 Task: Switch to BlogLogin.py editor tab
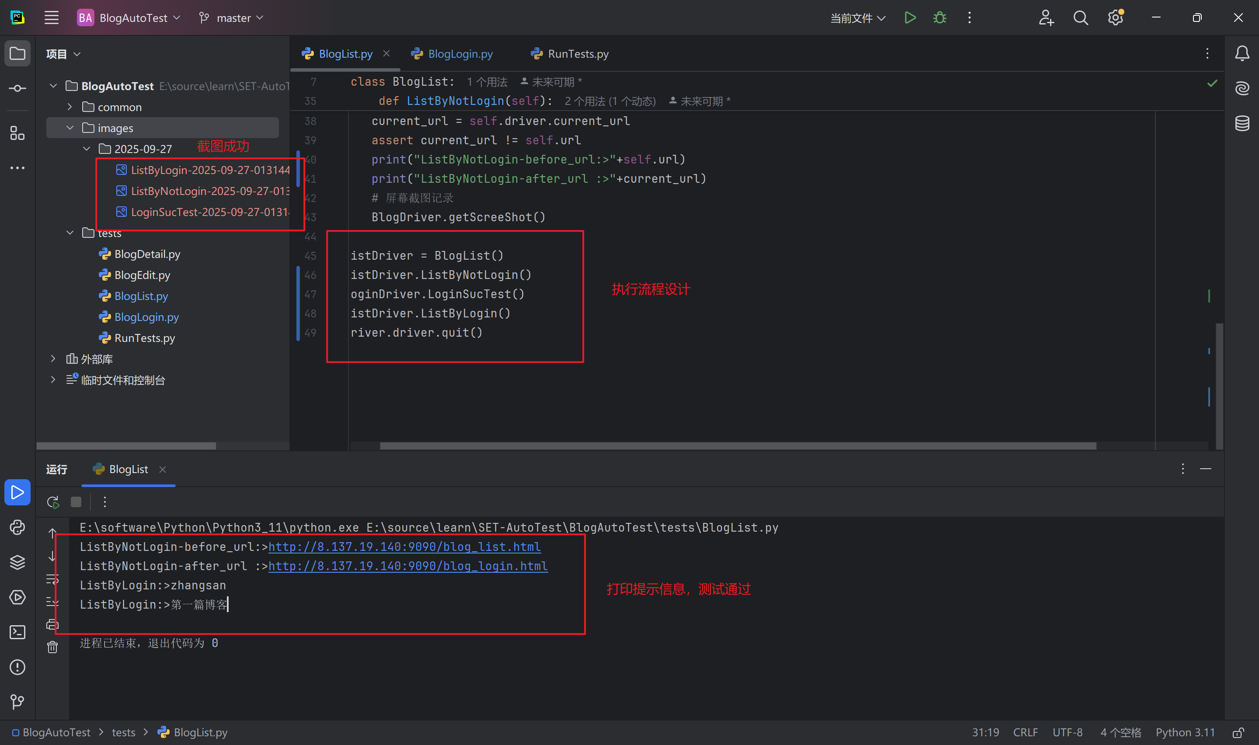(452, 54)
